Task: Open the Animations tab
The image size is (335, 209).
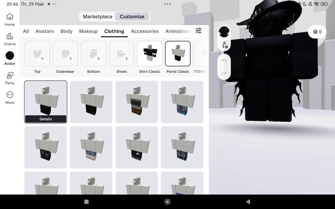Action: pyautogui.click(x=179, y=31)
